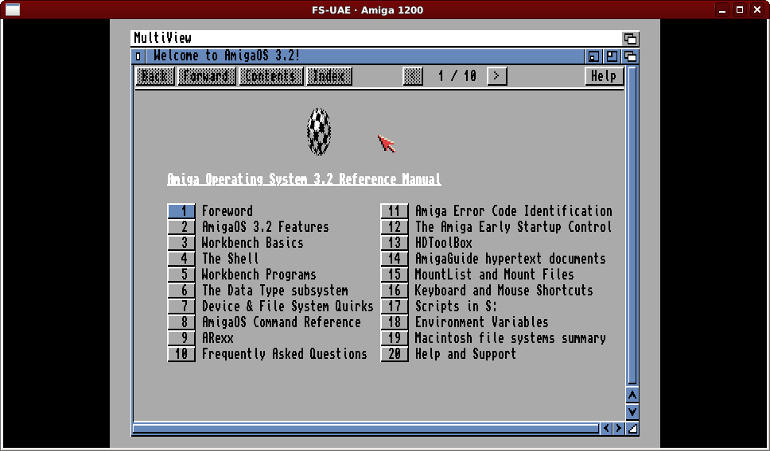
Task: Open chapter 10 Frequently Asked Questions
Action: point(181,354)
